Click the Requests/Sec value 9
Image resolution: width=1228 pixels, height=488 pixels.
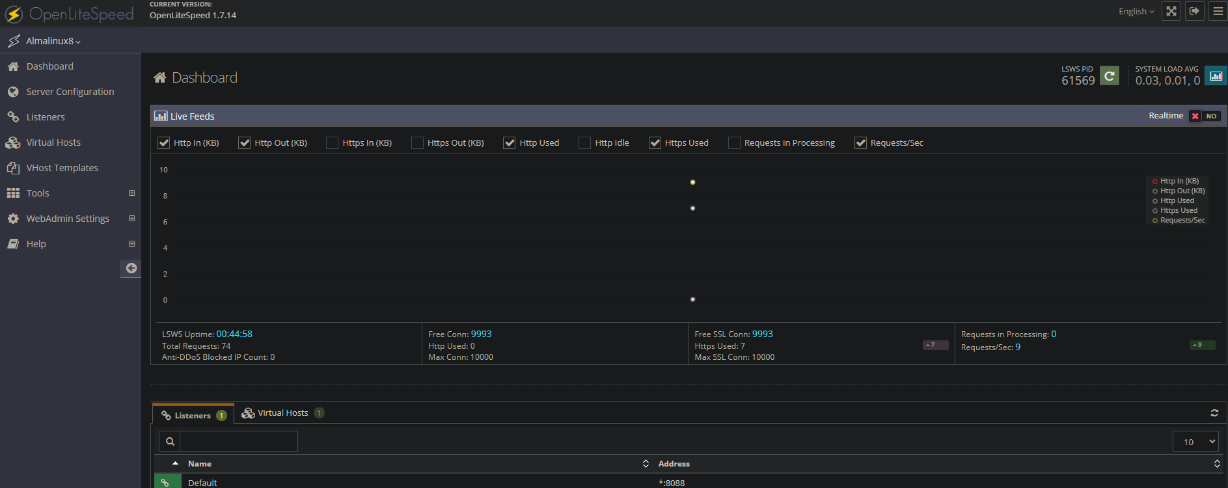[x=1018, y=347]
